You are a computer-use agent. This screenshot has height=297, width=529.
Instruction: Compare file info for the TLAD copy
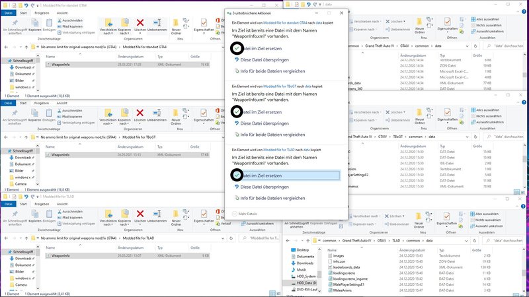(x=270, y=199)
